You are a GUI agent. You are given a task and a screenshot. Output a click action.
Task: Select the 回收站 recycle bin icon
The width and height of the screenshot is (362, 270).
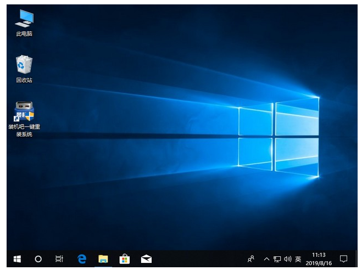[24, 68]
